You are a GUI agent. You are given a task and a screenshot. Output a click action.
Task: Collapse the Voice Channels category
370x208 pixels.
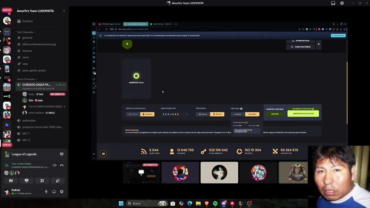click(x=27, y=79)
